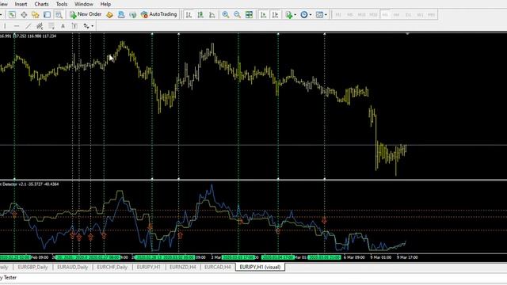Click the chart shift triangle marker at top
This screenshot has height=285, width=507.
(408, 33)
